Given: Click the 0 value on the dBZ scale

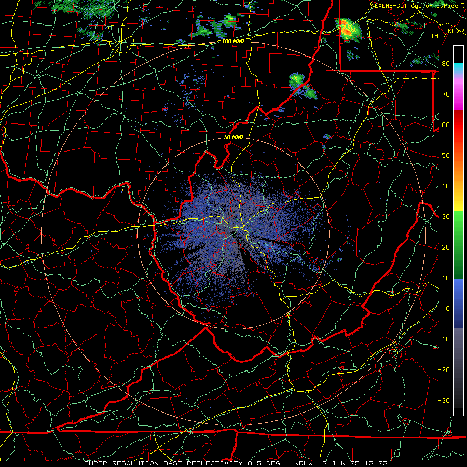Looking at the screenshot, I should [x=448, y=309].
